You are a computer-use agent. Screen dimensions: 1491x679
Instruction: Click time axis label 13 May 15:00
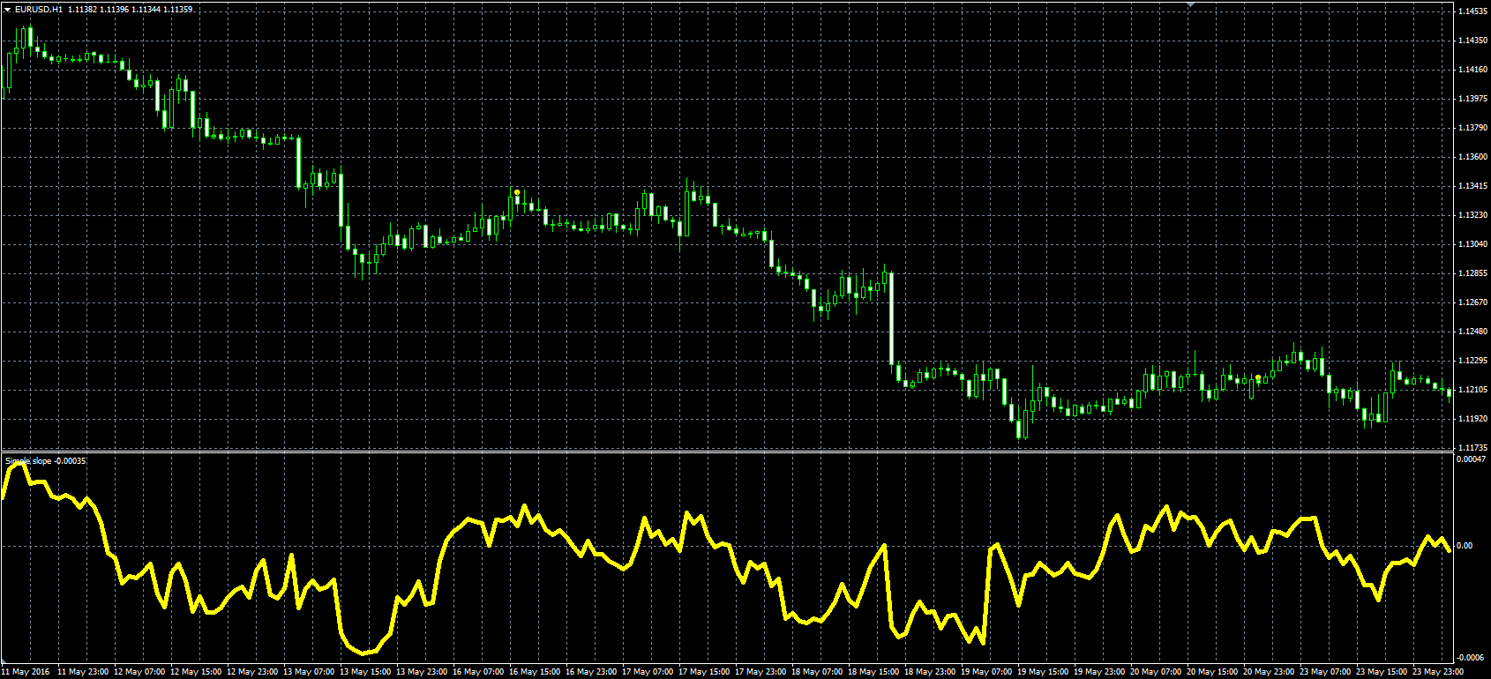(365, 672)
